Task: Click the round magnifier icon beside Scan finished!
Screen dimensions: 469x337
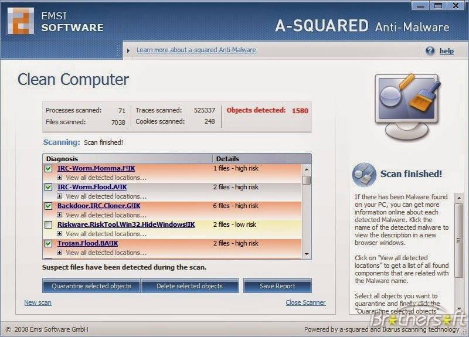Action: [364, 175]
